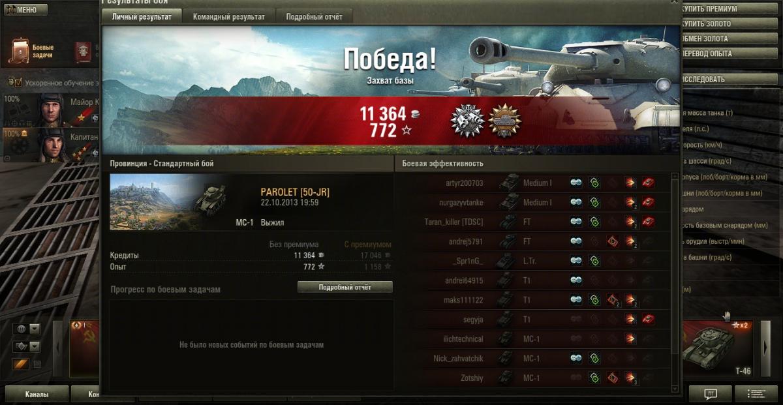This screenshot has height=405, width=783.
Task: Click the spotted icon in artyr200703's row
Action: [x=576, y=183]
